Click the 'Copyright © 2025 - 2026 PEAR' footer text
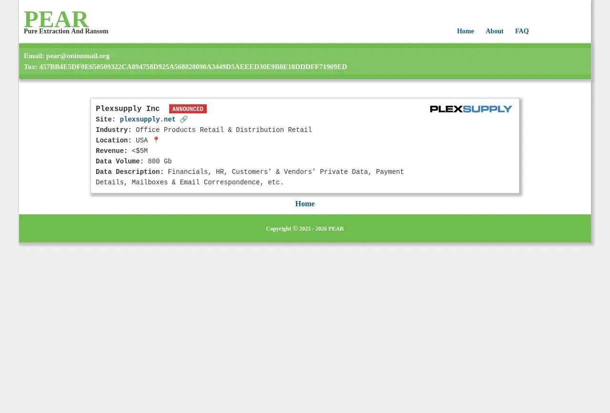 pos(305,229)
